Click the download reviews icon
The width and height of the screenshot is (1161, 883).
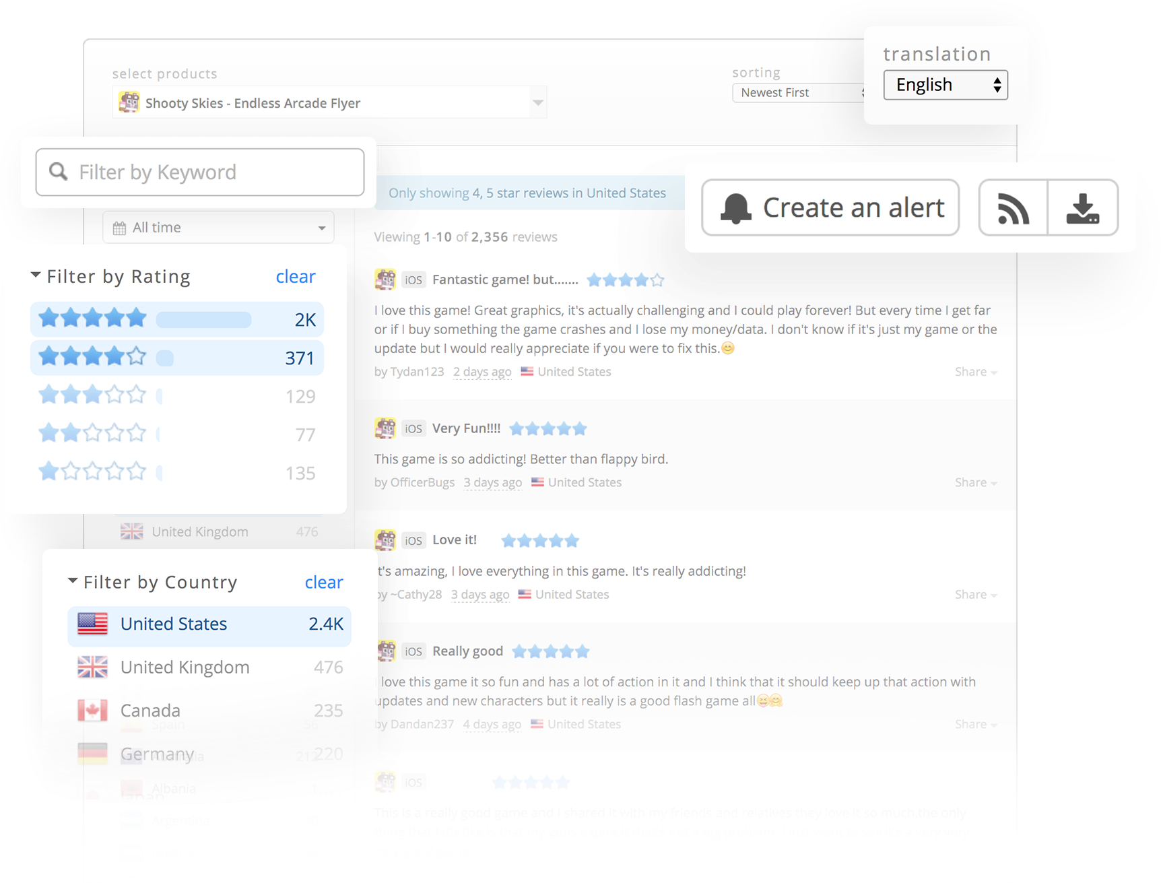point(1083,207)
